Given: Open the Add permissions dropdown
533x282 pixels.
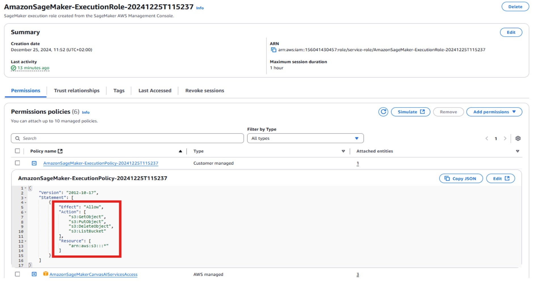Looking at the screenshot, I should 494,112.
